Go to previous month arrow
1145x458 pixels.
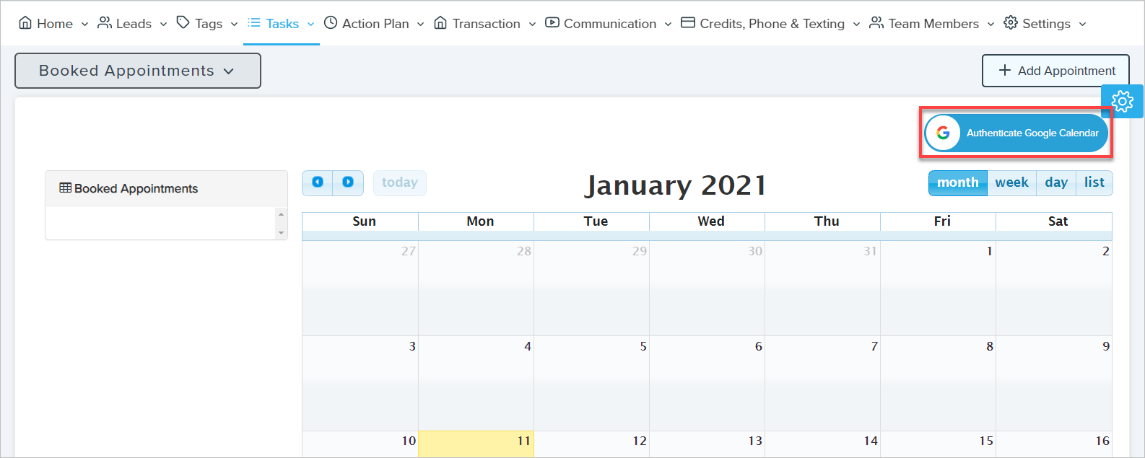pyautogui.click(x=318, y=182)
